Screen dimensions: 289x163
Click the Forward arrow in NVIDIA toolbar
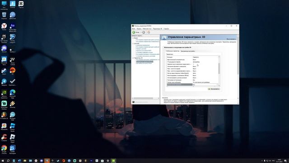[144, 32]
